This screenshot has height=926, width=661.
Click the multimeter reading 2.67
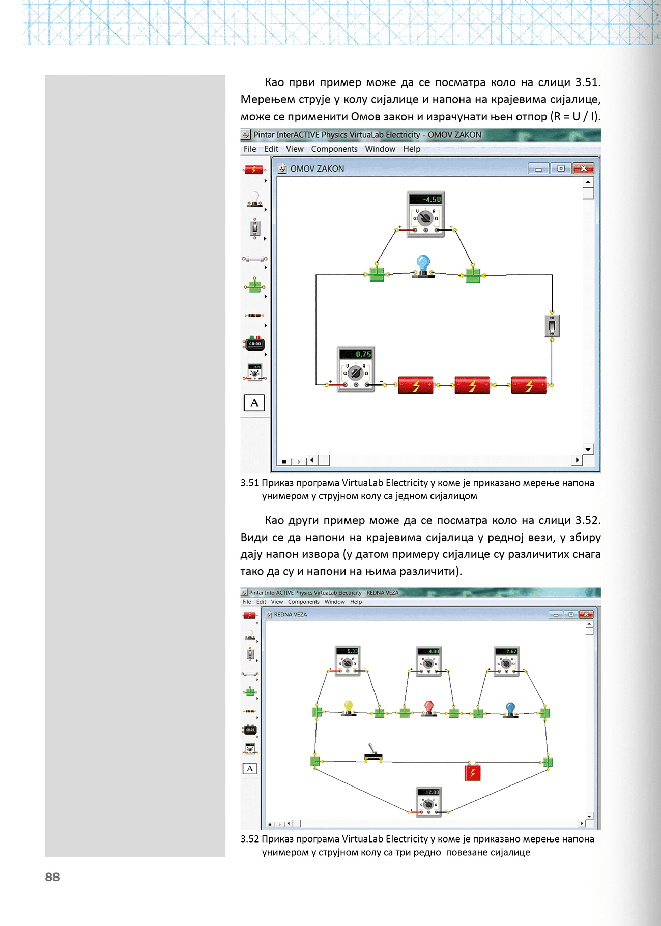(x=506, y=661)
